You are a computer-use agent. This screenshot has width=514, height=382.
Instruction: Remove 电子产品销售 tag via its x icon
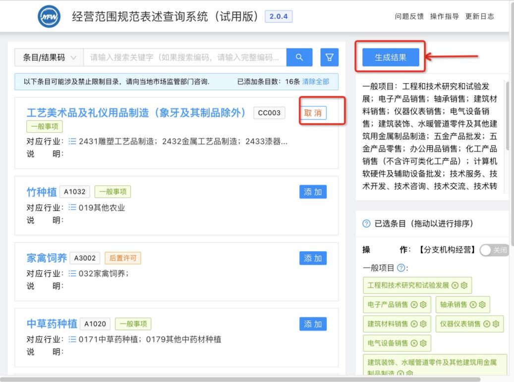pos(414,304)
